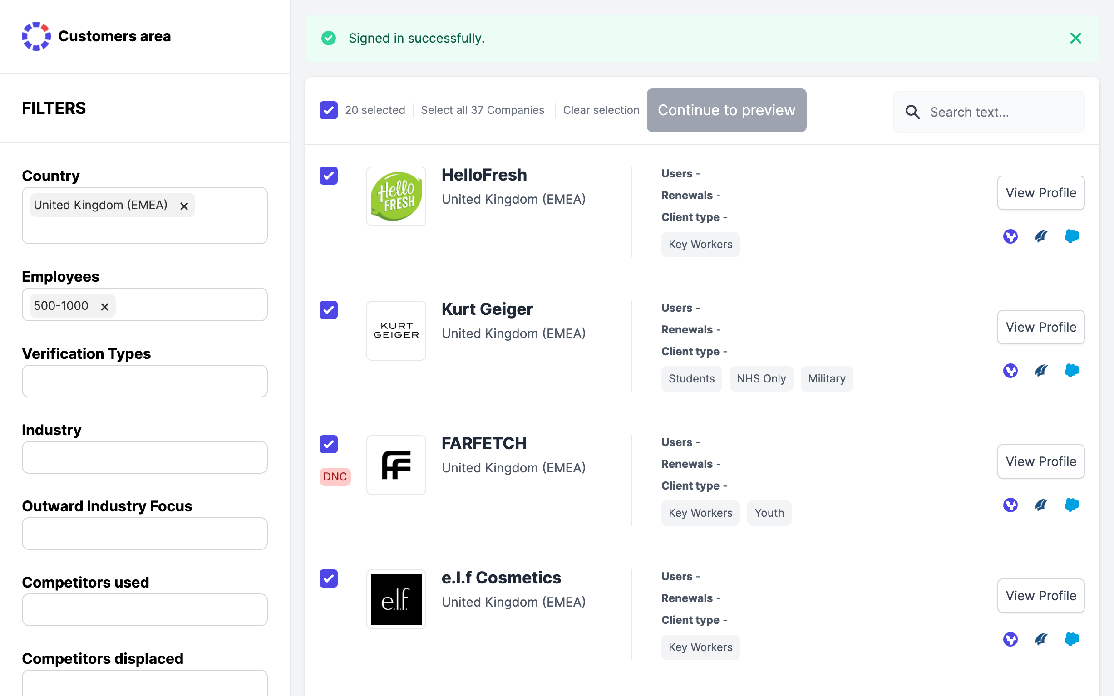The image size is (1114, 696).
Task: Open the Outward Industry Focus dropdown
Action: 145,534
